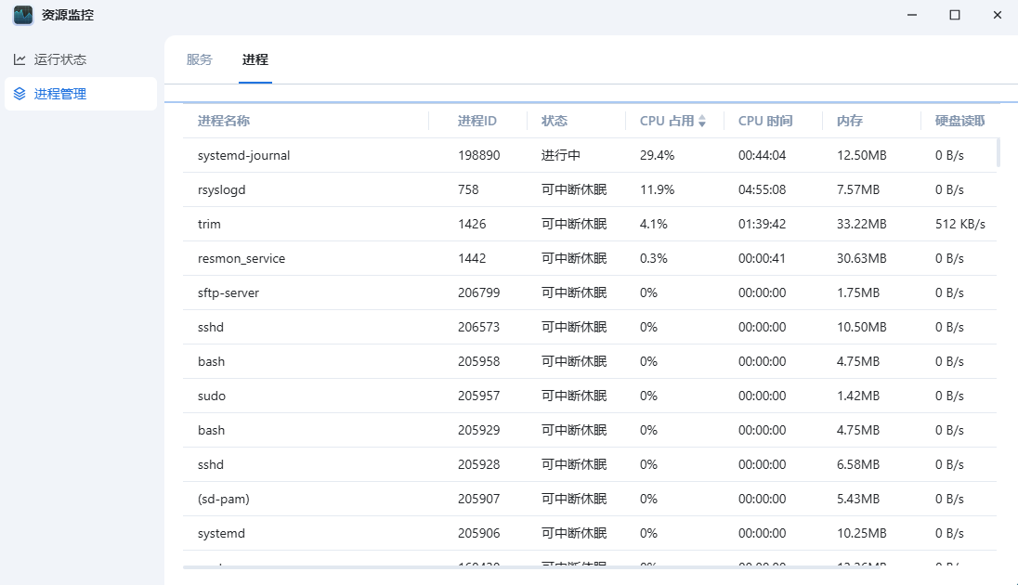
Task: Sort by 硬盘读取 column header
Action: (959, 121)
